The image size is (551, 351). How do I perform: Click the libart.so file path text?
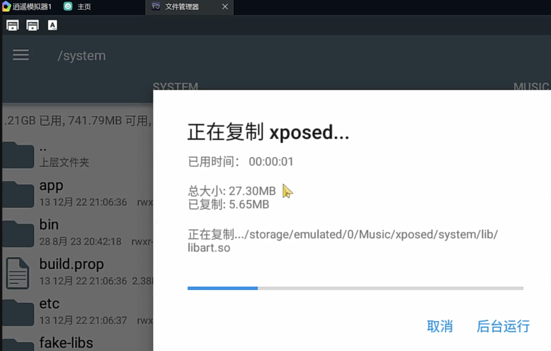coord(342,241)
